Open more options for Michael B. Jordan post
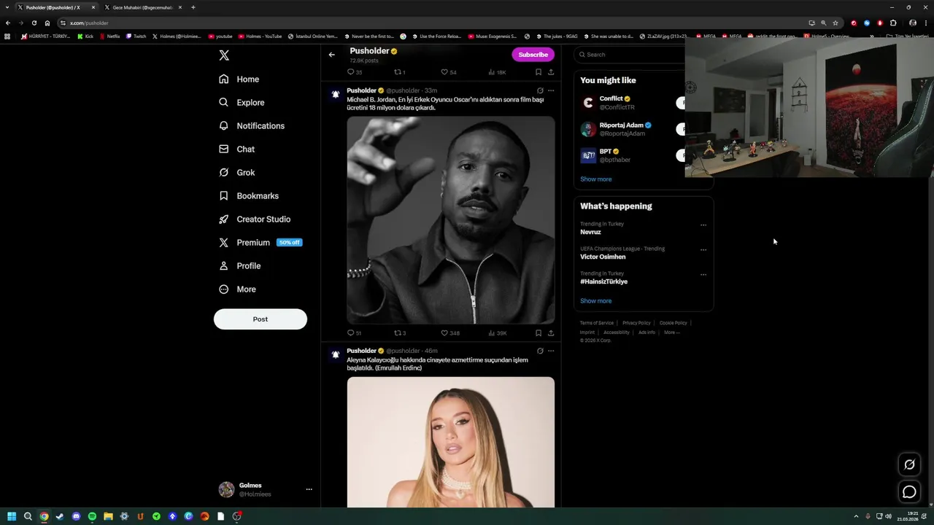The image size is (934, 525). click(x=551, y=90)
